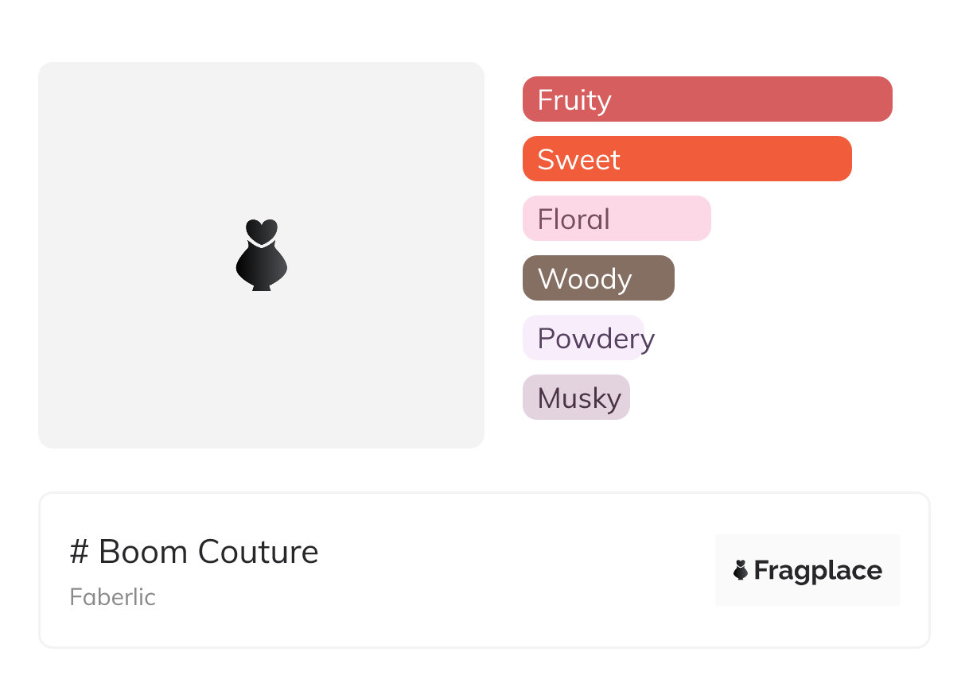Pick the Powdery accord bar

[582, 338]
